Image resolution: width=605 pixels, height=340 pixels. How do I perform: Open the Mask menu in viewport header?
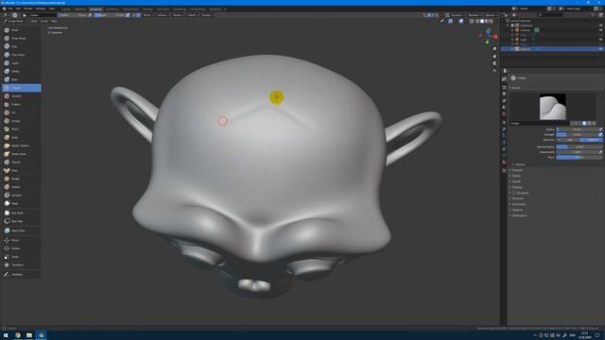tap(55, 21)
